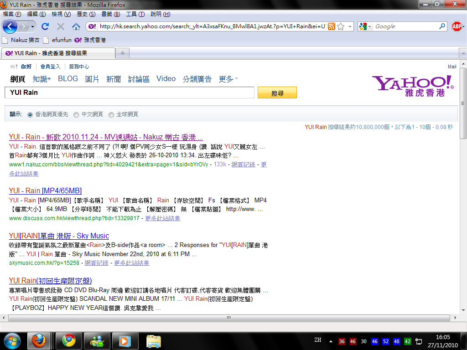Viewport: 467px width, 350px height.
Task: Click the Yahoo! 雅虎香港 logo
Action: [x=413, y=86]
